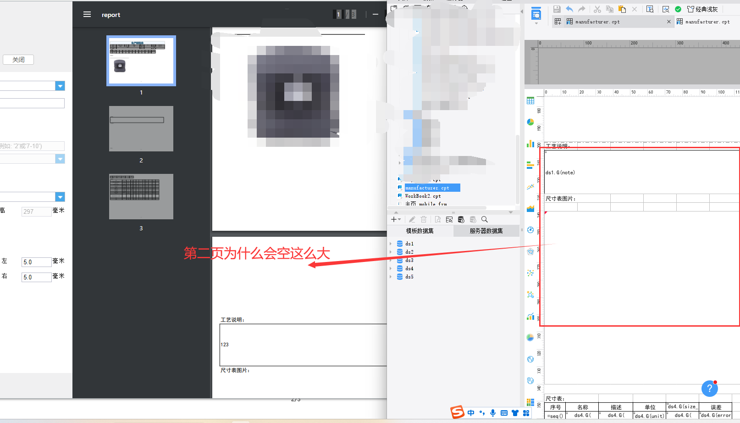The height and width of the screenshot is (423, 740).
Task: Switch to 模板数据集 tab
Action: point(420,231)
